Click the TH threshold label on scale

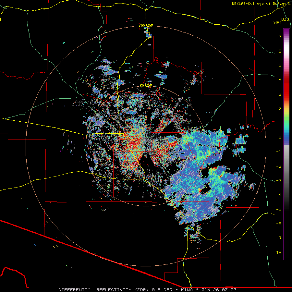pos(279,253)
